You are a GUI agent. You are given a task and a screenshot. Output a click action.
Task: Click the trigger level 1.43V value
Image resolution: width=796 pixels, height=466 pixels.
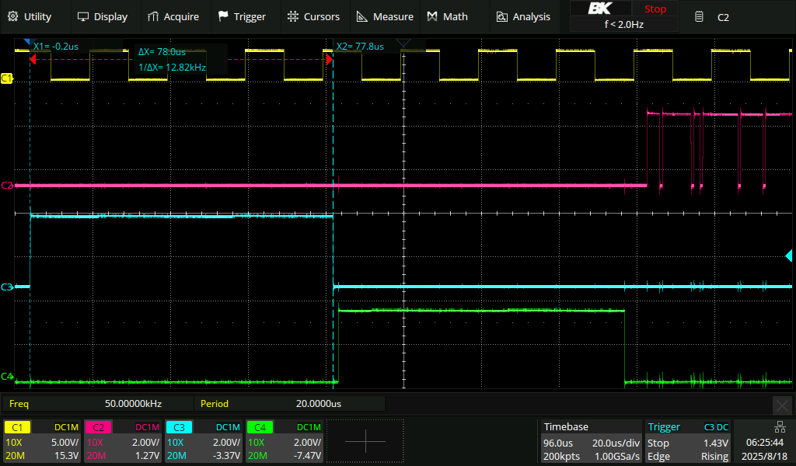point(715,443)
